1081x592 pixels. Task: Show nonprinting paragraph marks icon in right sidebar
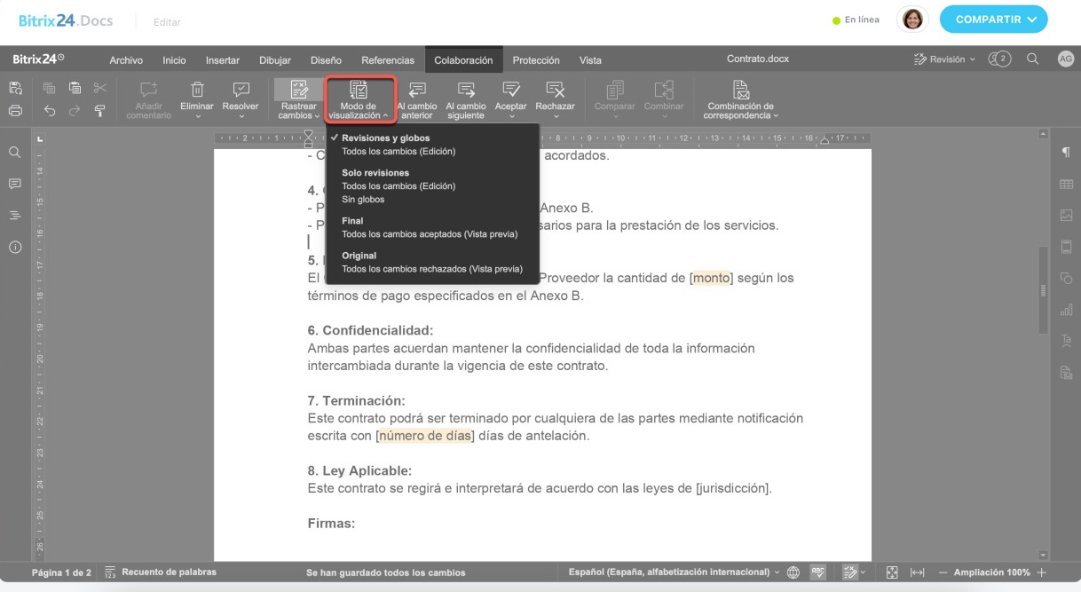click(x=1066, y=153)
